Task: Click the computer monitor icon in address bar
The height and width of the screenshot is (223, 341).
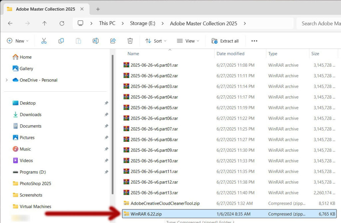Action: [81, 23]
